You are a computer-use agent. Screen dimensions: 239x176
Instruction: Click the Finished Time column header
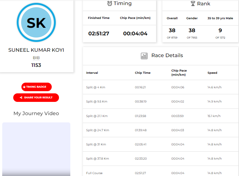[99, 18]
